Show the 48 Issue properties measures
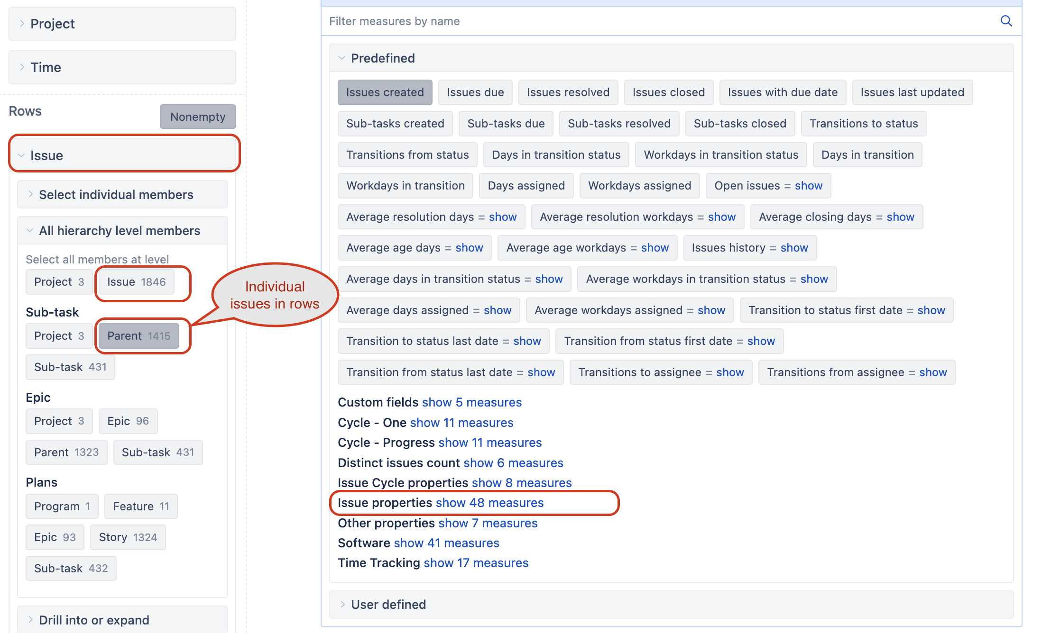Image resolution: width=1051 pixels, height=633 pixels. [x=489, y=503]
